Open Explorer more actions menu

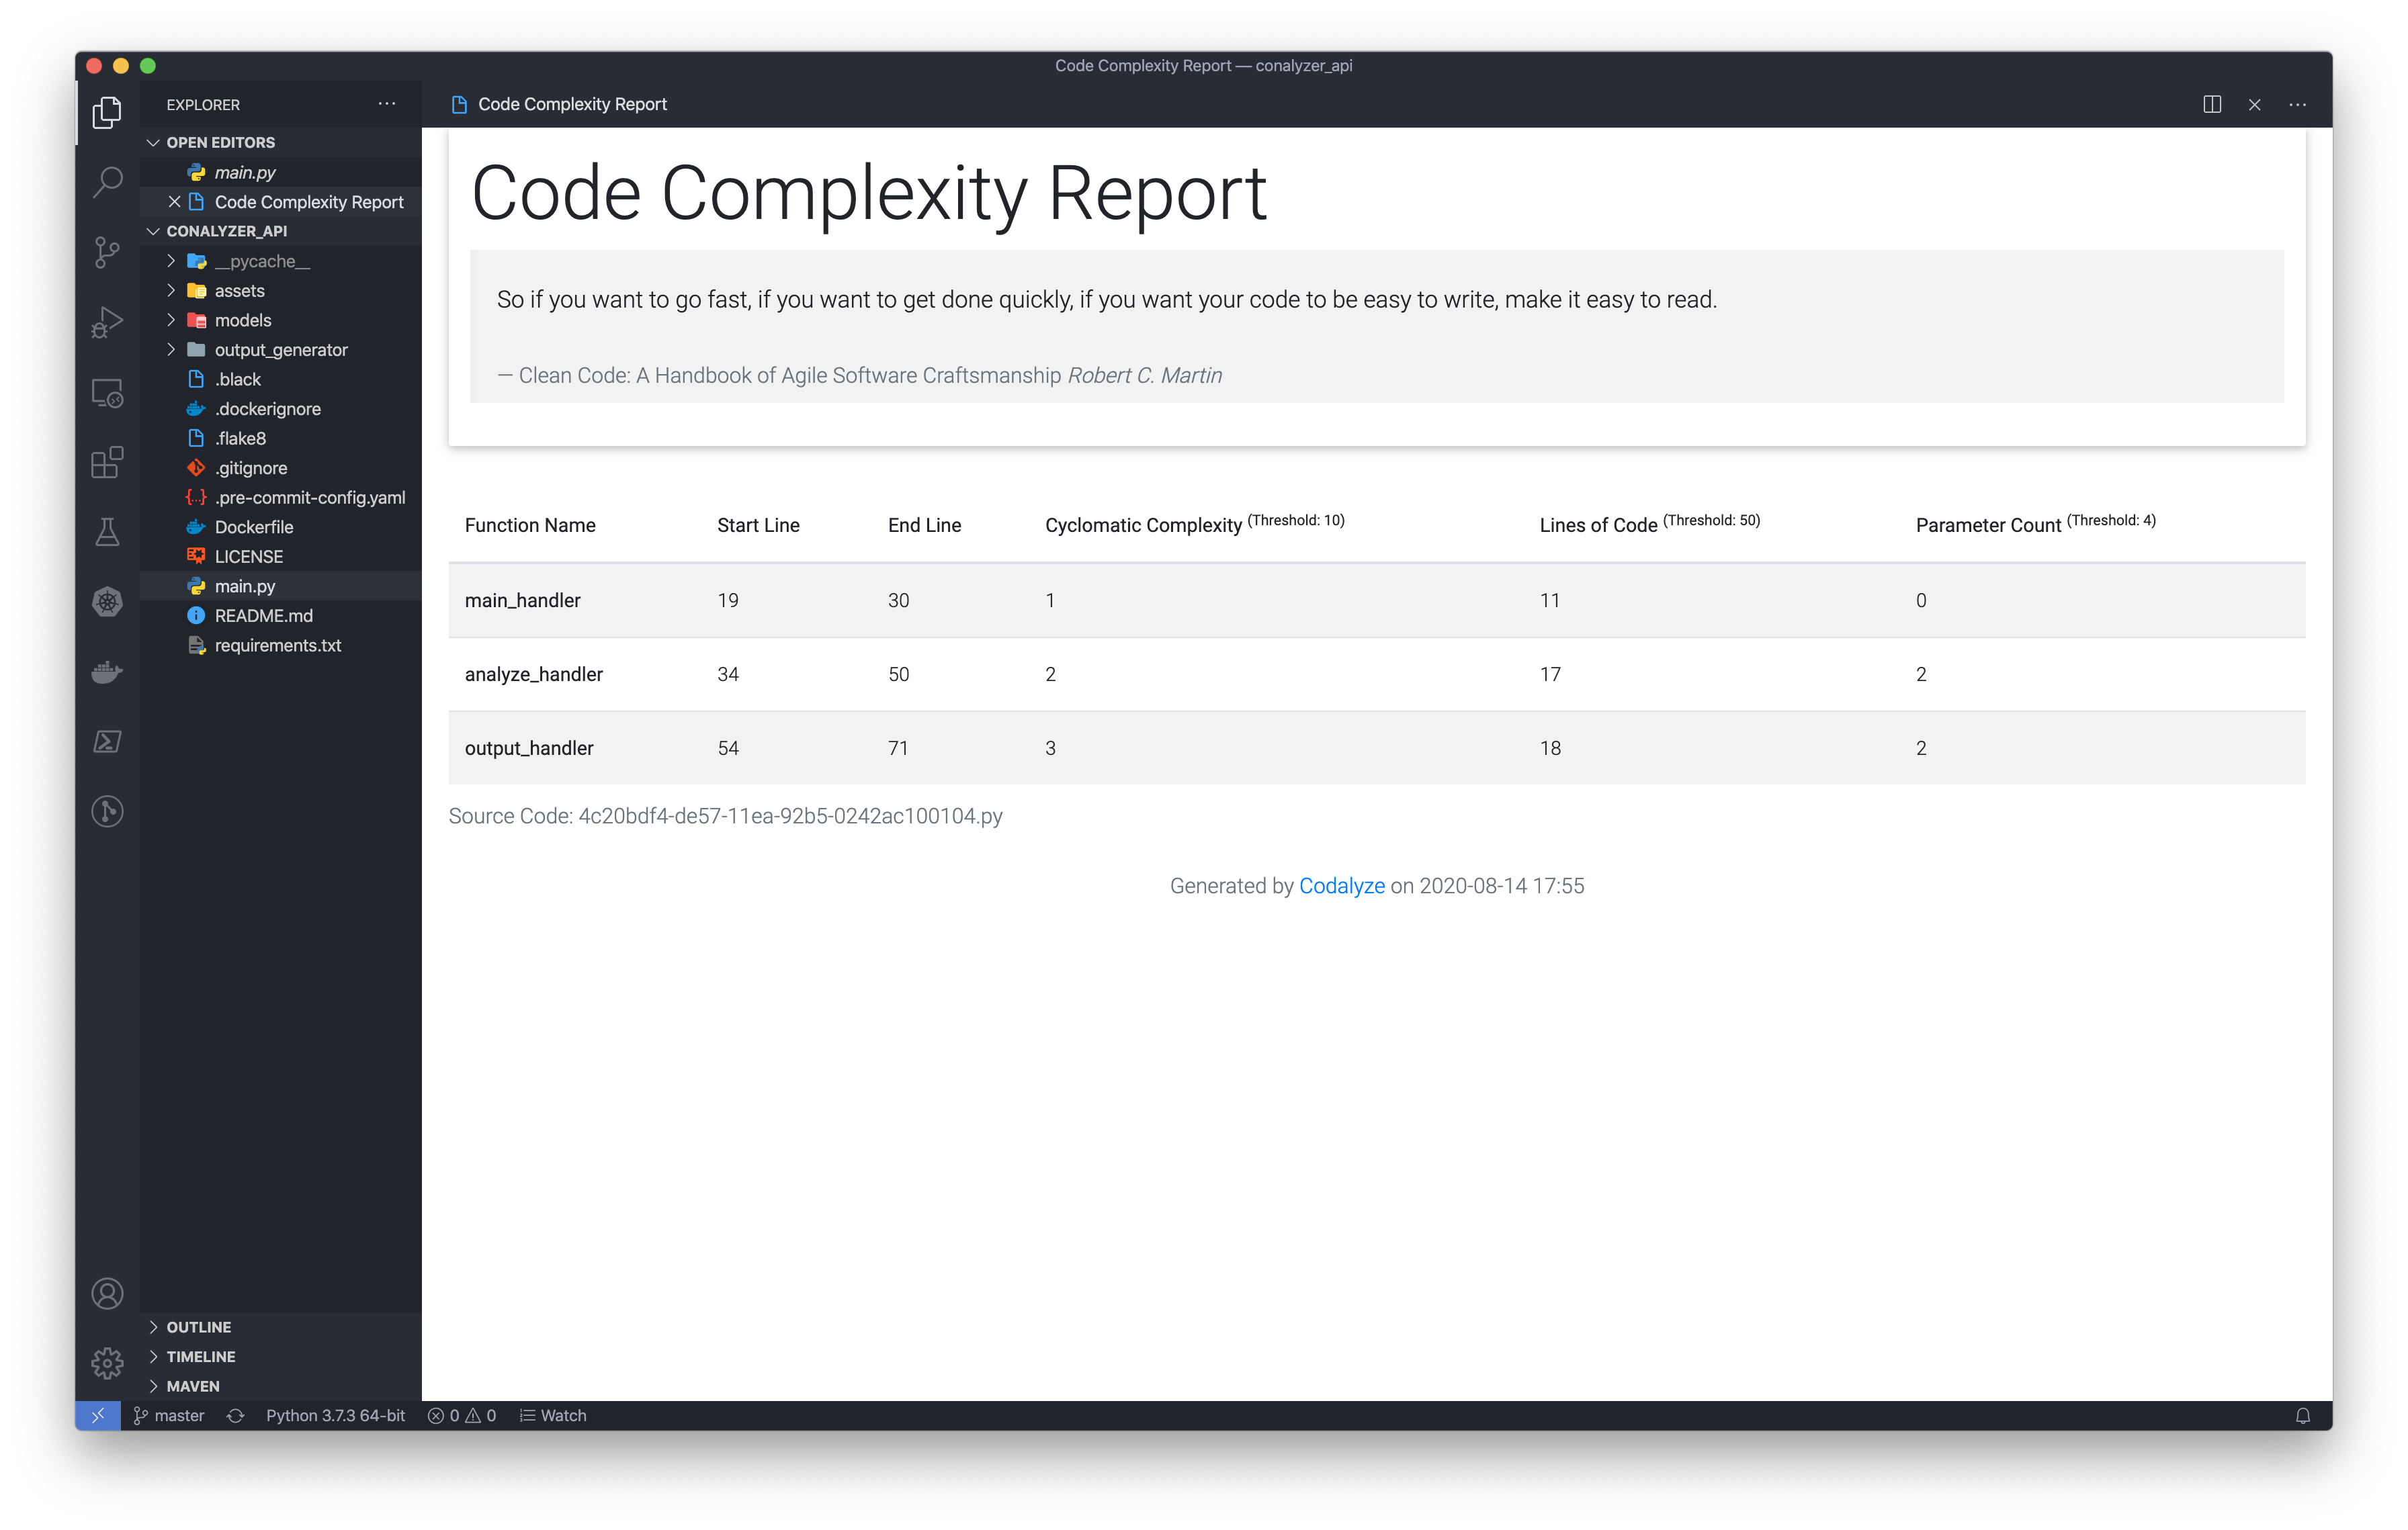(387, 104)
